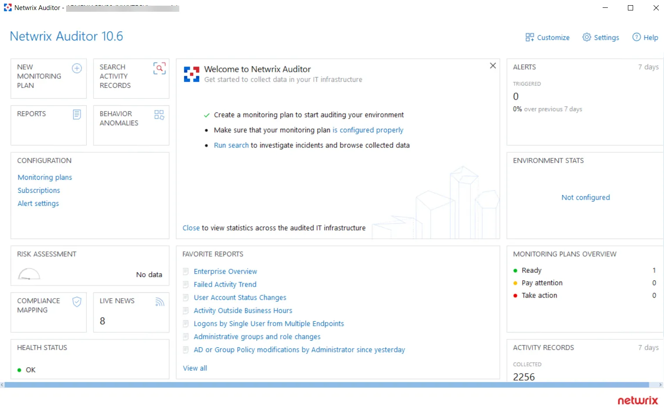This screenshot has width=664, height=409.
Task: Open Help question mark icon
Action: click(637, 37)
